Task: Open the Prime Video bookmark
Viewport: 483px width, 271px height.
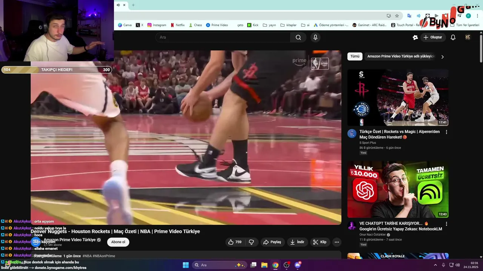Action: pyautogui.click(x=217, y=25)
